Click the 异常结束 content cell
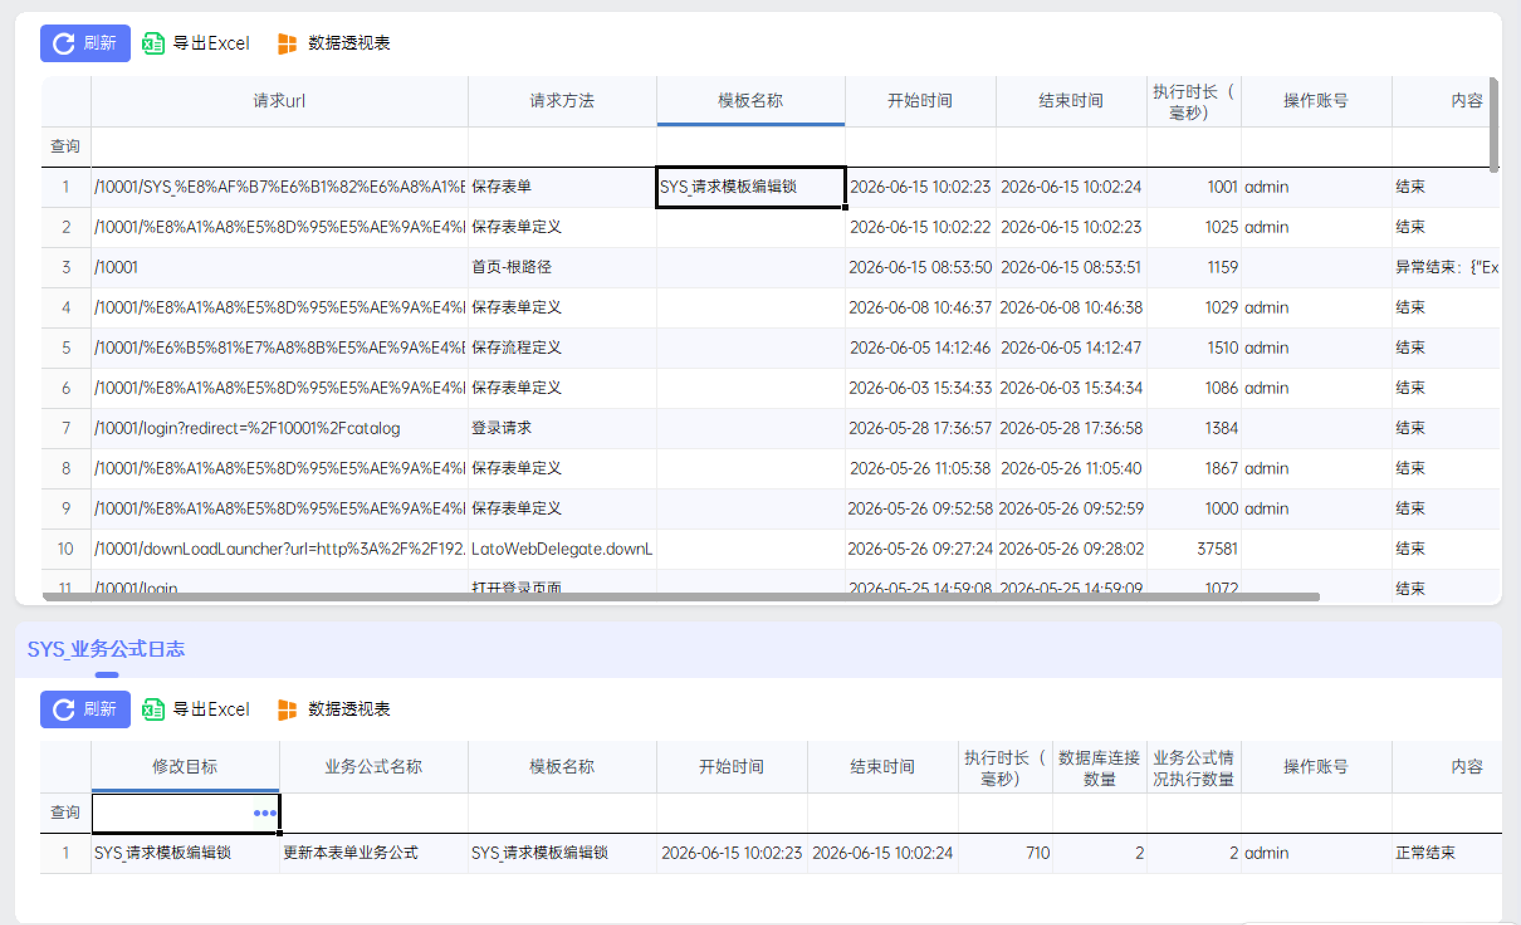1521x925 pixels. click(x=1446, y=268)
